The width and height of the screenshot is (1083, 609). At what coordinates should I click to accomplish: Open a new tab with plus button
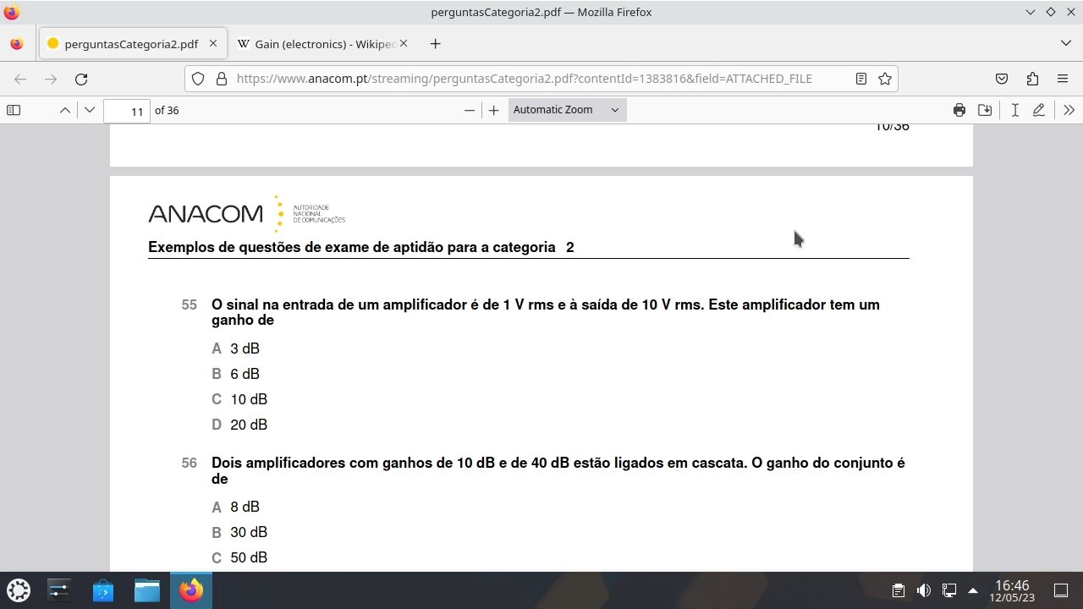tap(435, 44)
